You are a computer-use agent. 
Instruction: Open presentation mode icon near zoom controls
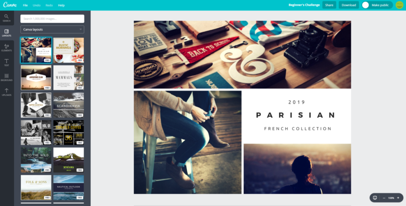(x=375, y=198)
